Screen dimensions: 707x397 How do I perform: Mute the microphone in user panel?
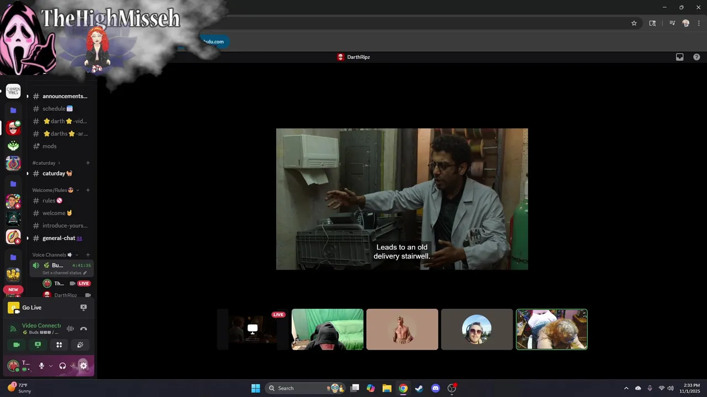pyautogui.click(x=41, y=366)
